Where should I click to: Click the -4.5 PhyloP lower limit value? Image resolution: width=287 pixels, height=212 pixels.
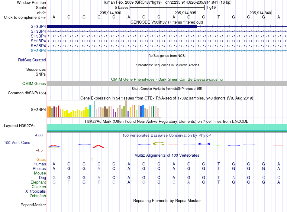[x=39, y=150]
